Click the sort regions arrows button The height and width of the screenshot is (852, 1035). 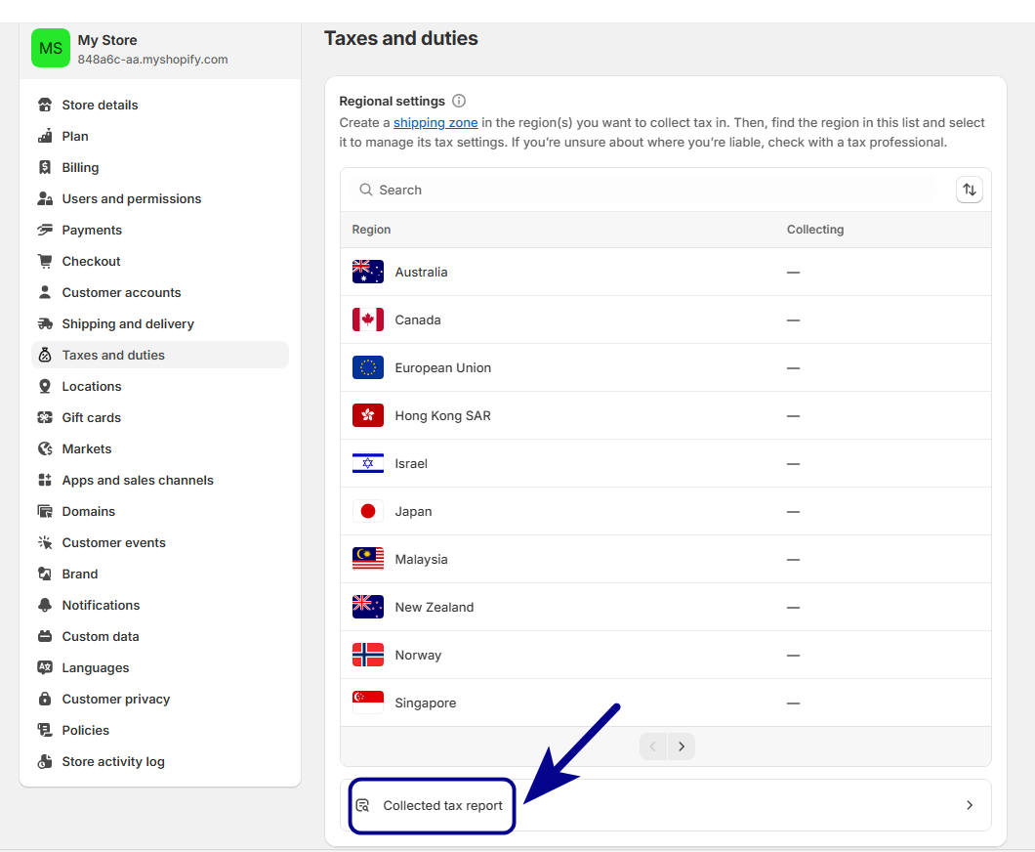pyautogui.click(x=969, y=191)
